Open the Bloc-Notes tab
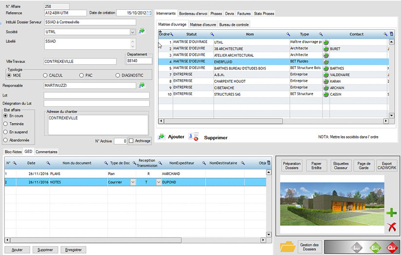This screenshot has width=401, height=255. click(x=14, y=152)
